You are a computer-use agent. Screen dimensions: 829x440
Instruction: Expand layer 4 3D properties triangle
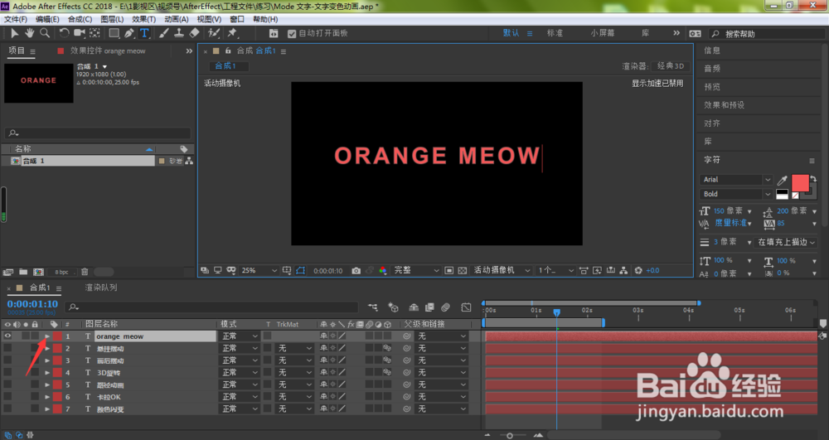47,372
